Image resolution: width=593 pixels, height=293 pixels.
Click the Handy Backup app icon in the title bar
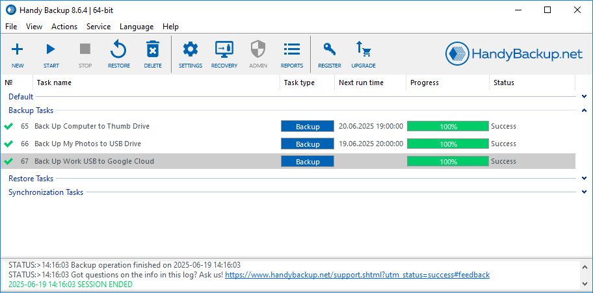(x=10, y=10)
